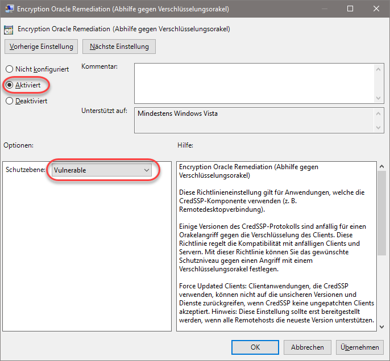This screenshot has height=361, width=390.
Task: Choose the 'Aktiviert' option
Action: 9,85
